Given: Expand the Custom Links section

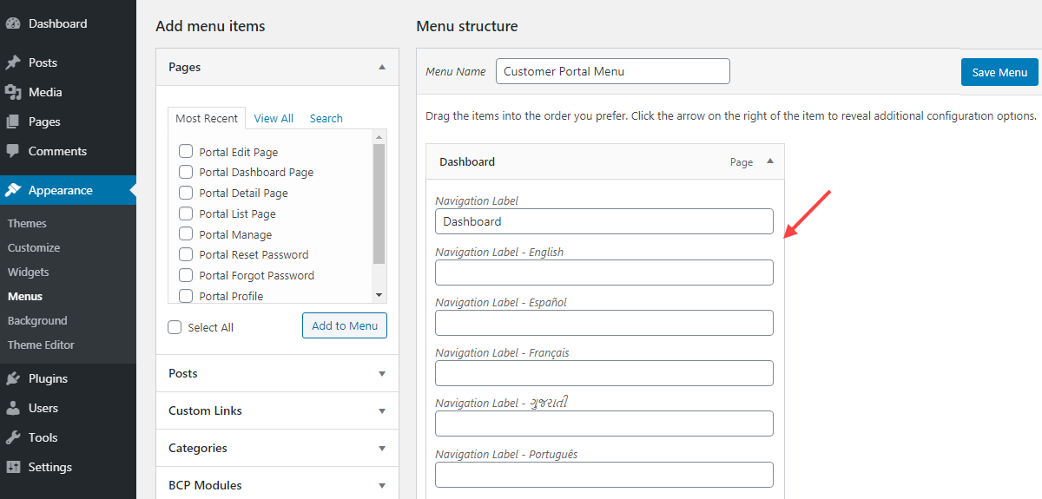Looking at the screenshot, I should coord(381,411).
